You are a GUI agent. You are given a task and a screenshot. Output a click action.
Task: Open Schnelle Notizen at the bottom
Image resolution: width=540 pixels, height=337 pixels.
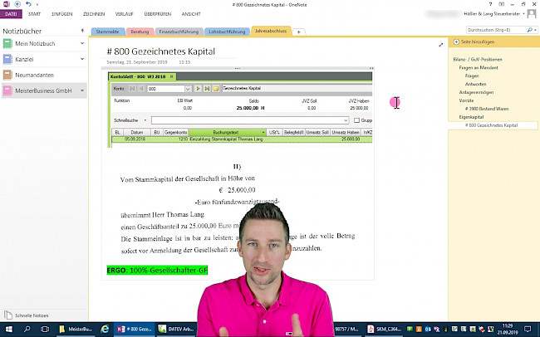coord(32,315)
